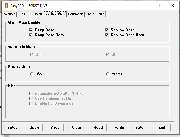Open the Status tab

tap(23, 14)
